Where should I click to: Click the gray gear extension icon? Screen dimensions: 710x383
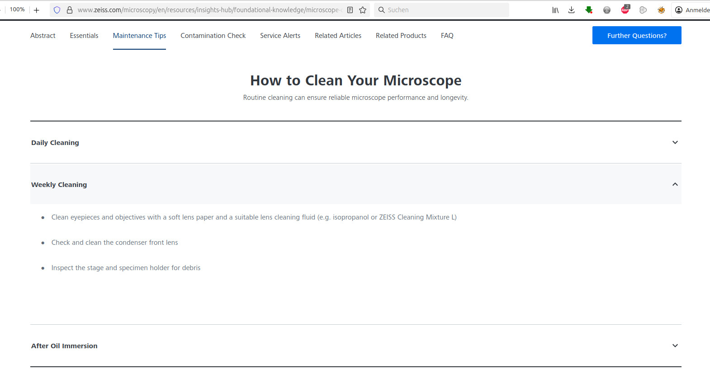tap(607, 10)
